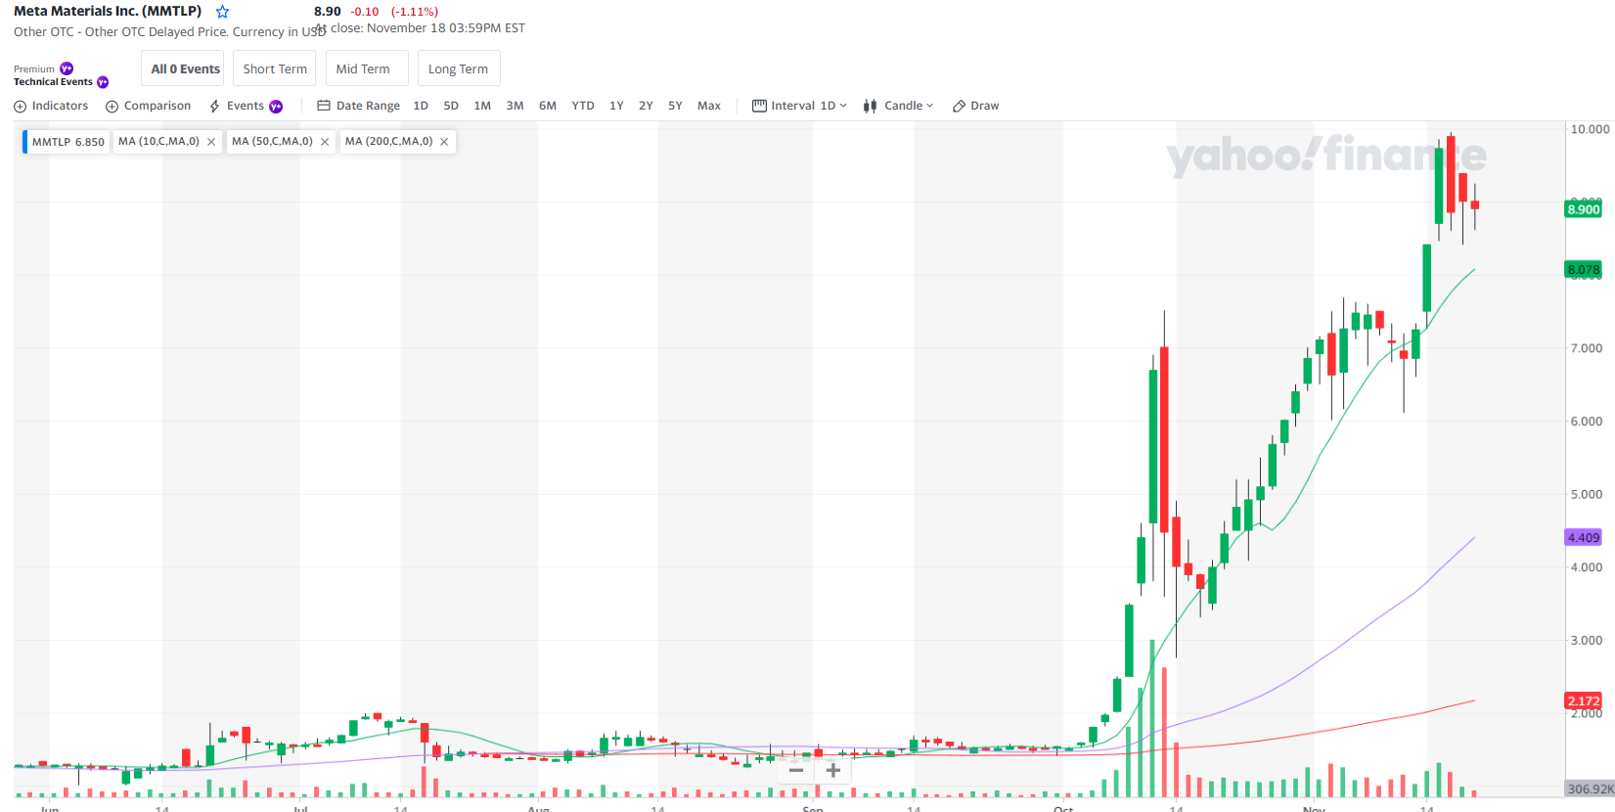
Task: Set range to 1Y
Action: coord(616,106)
